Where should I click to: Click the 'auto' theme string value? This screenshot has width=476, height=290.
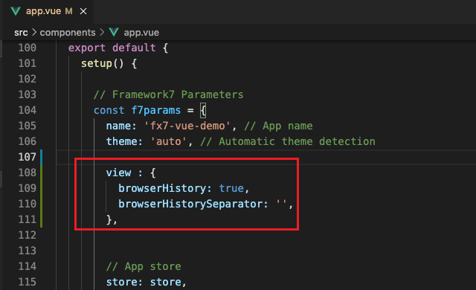[169, 142]
